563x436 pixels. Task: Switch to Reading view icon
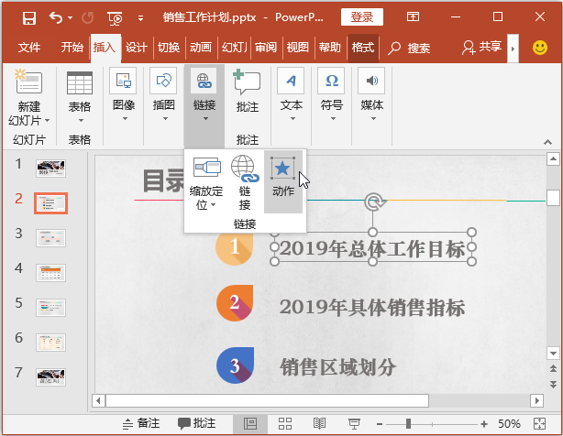click(x=319, y=424)
